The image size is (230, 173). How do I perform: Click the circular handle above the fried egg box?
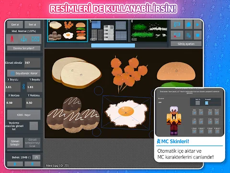[x=98, y=91]
